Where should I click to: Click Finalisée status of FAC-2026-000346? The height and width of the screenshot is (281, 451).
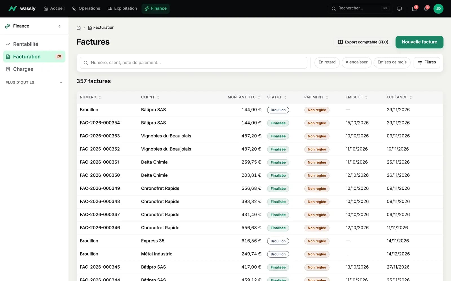[278, 228]
